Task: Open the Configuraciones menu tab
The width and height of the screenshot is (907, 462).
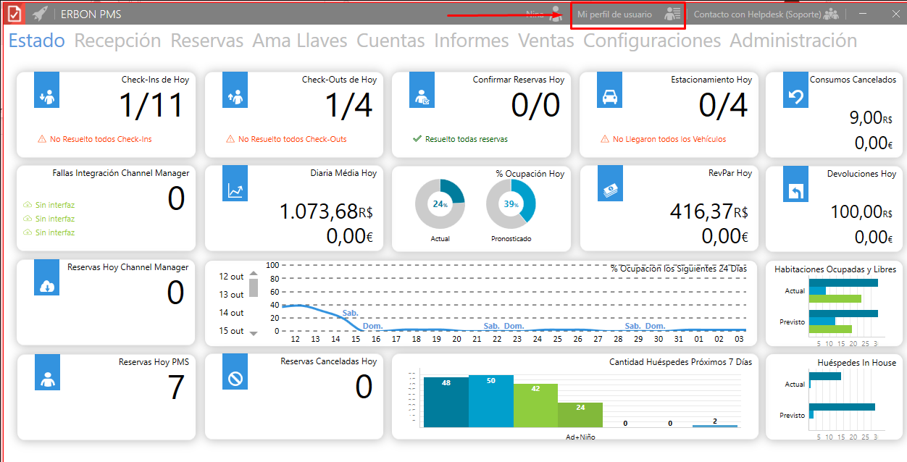Action: 652,41
